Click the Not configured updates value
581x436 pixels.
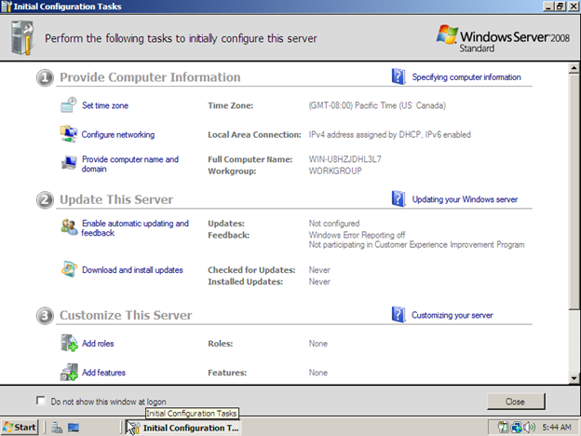click(334, 224)
